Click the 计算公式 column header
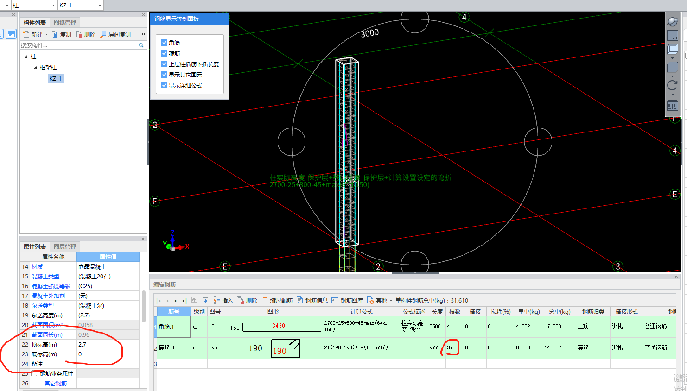 pos(361,312)
